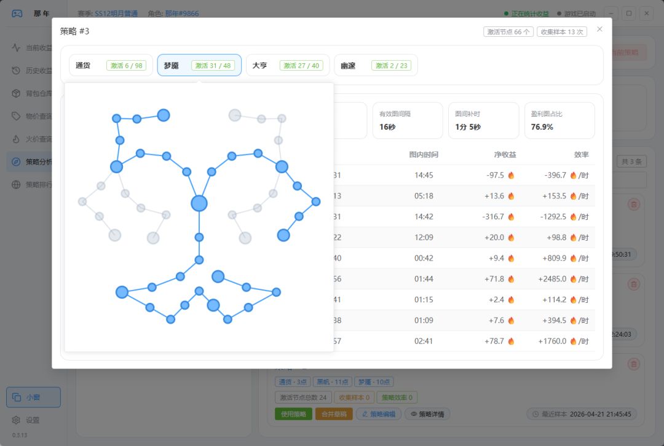Click the 物价查询 tag icon
Image resolution: width=664 pixels, height=446 pixels.
pyautogui.click(x=17, y=116)
